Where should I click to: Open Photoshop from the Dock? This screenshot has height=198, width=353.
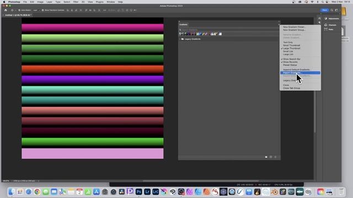pyautogui.click(x=139, y=192)
